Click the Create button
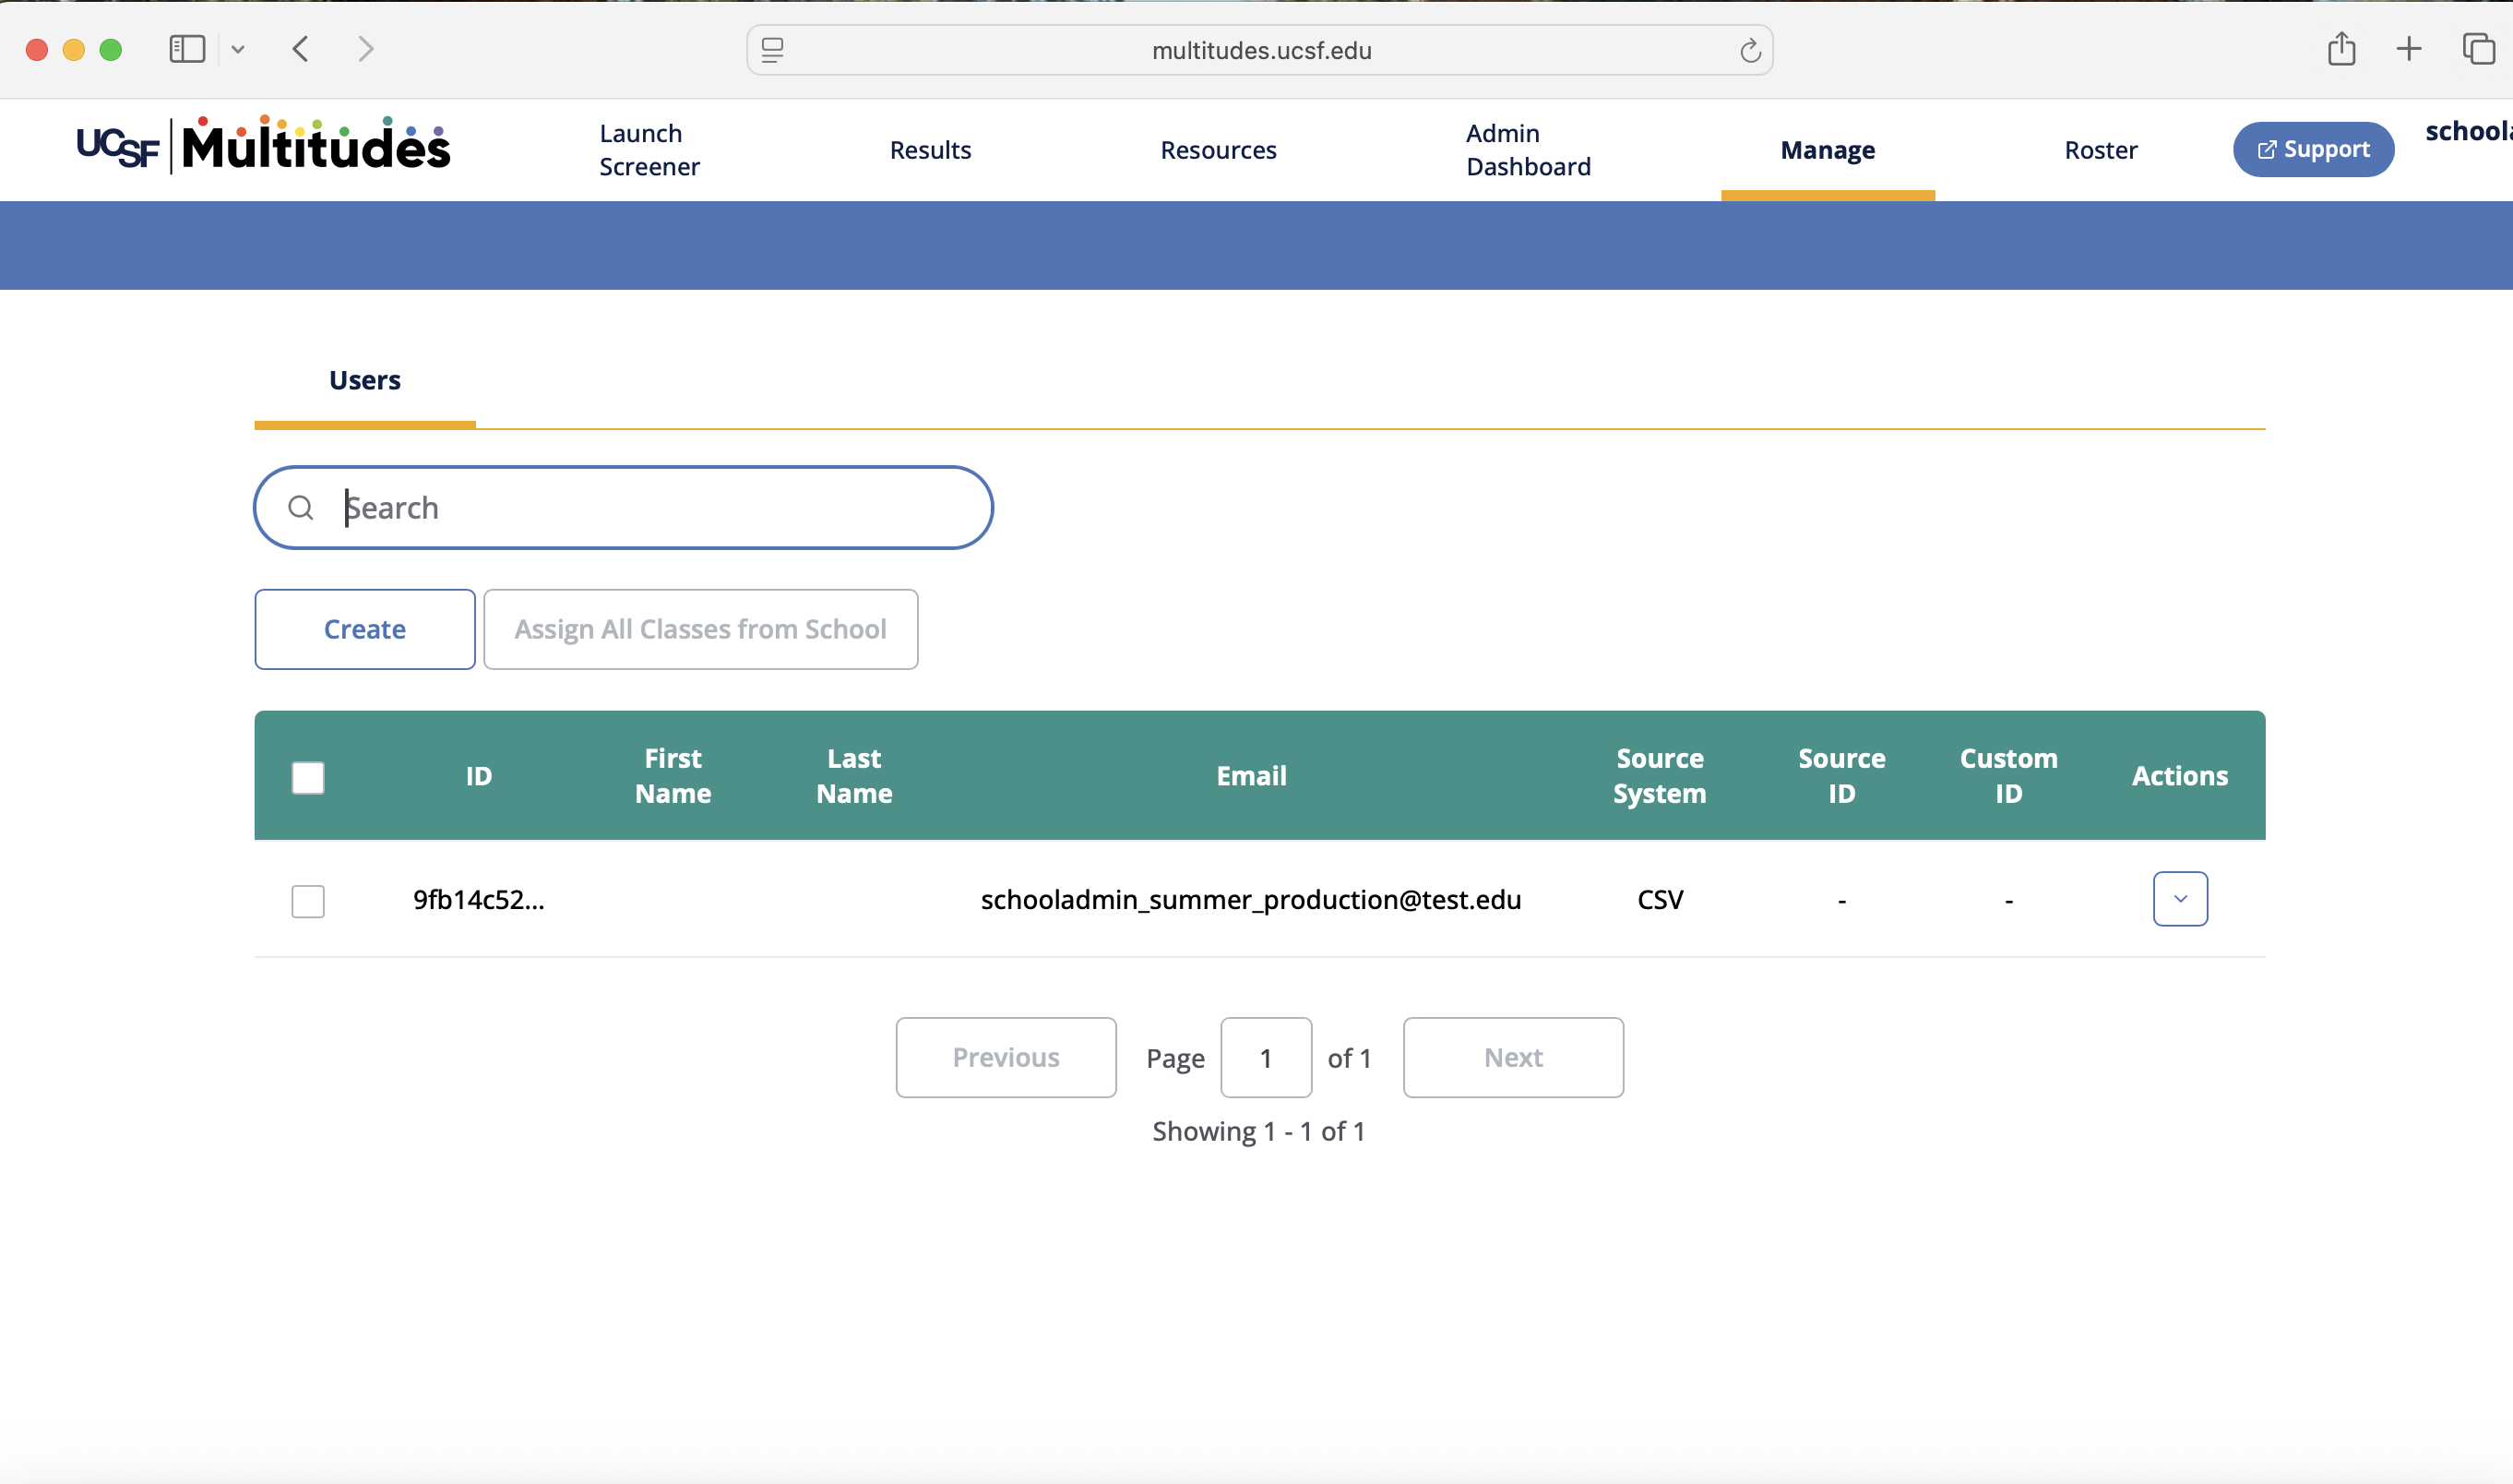 click(x=363, y=629)
